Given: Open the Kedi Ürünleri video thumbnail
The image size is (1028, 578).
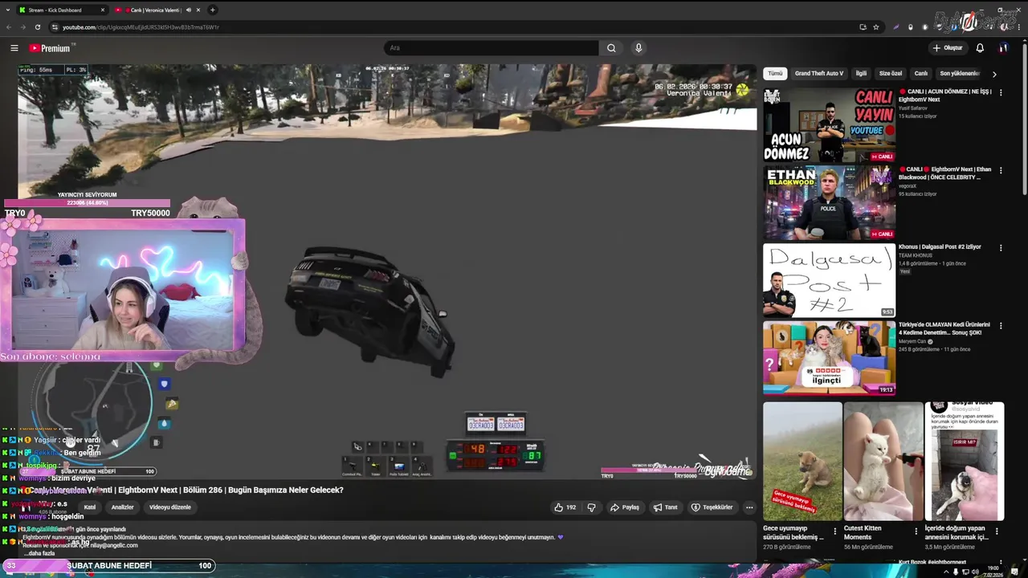Looking at the screenshot, I should coord(829,358).
